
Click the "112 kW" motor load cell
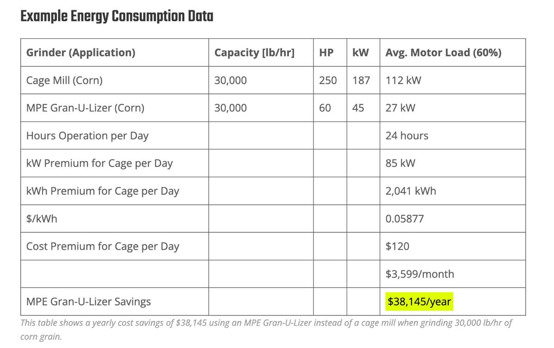pyautogui.click(x=403, y=80)
